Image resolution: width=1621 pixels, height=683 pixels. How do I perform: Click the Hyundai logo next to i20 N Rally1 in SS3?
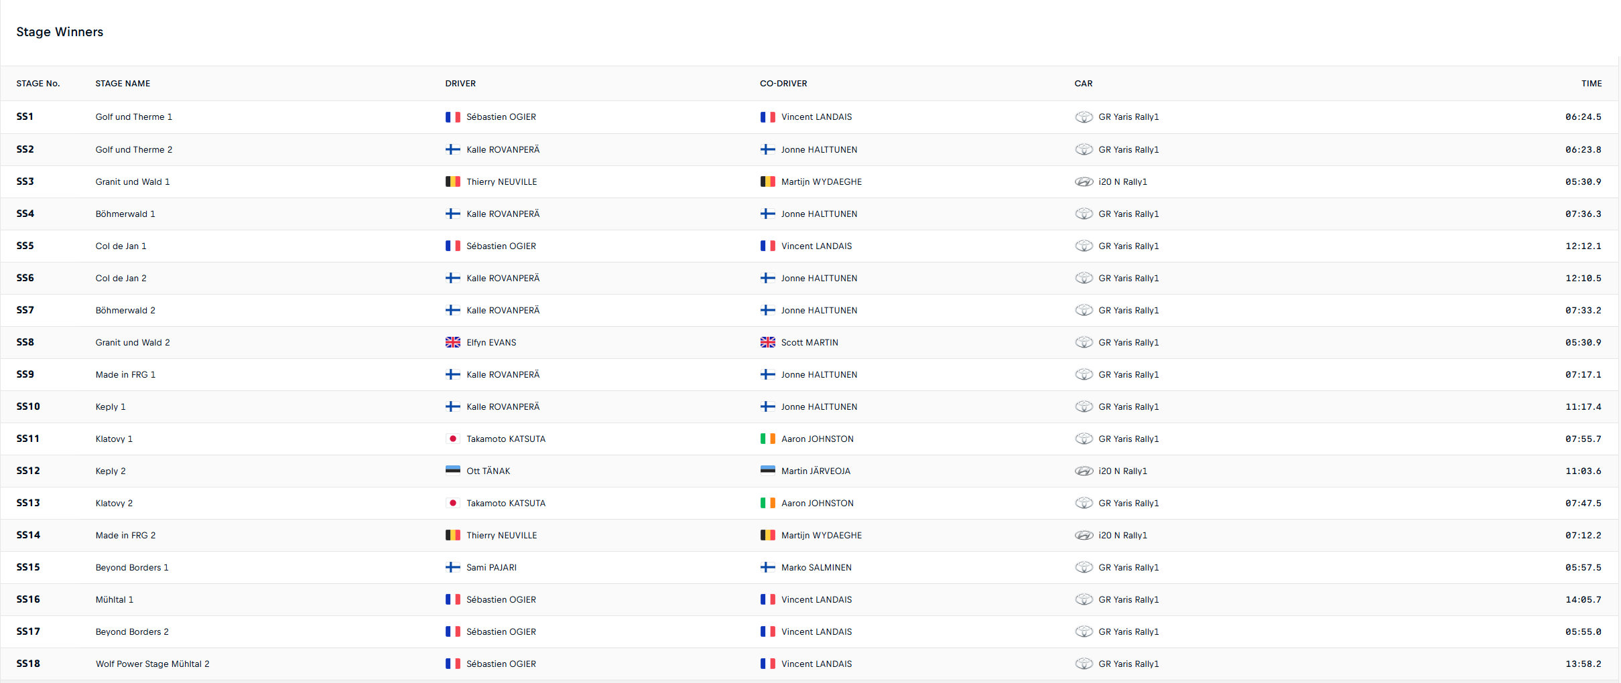1084,182
